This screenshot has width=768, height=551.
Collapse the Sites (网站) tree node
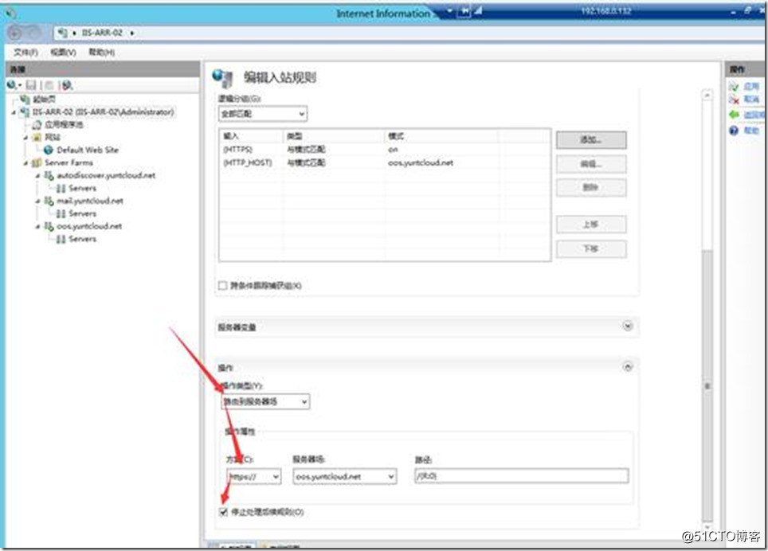coord(25,138)
